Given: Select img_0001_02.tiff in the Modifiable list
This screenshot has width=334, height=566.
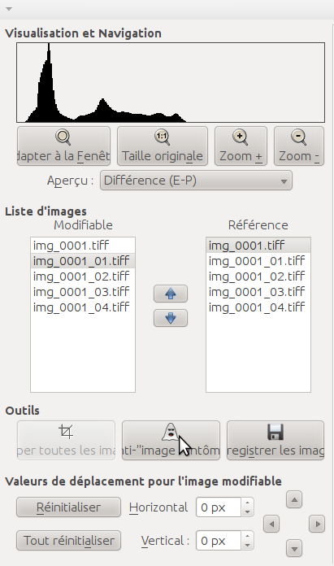Looking at the screenshot, I should click(x=83, y=276).
